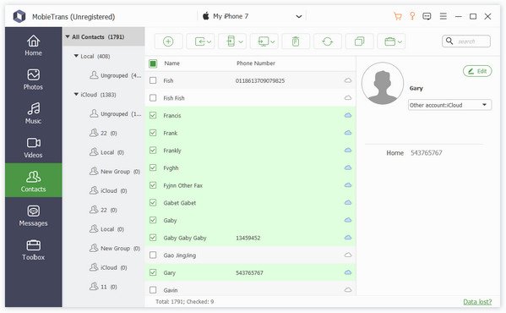Click the feedback chat icon in title bar
Viewport: 506px width, 313px height.
click(427, 16)
